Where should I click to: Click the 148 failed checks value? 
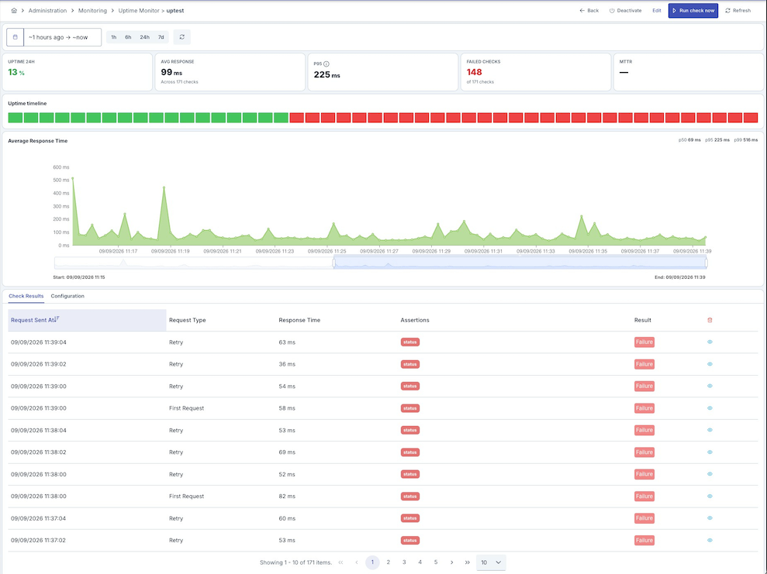coord(474,72)
